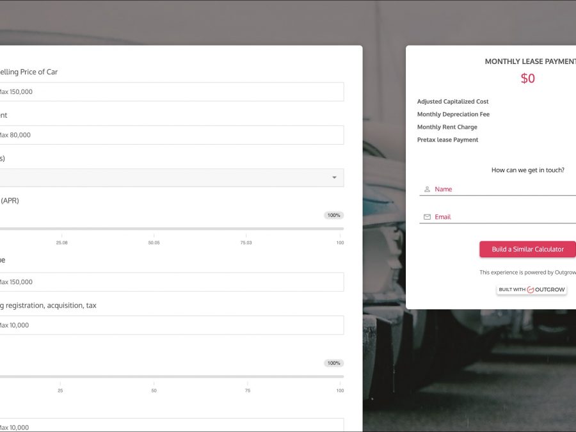This screenshot has width=576, height=432.
Task: Move lower slider to the 75 tick
Action: [x=247, y=376]
